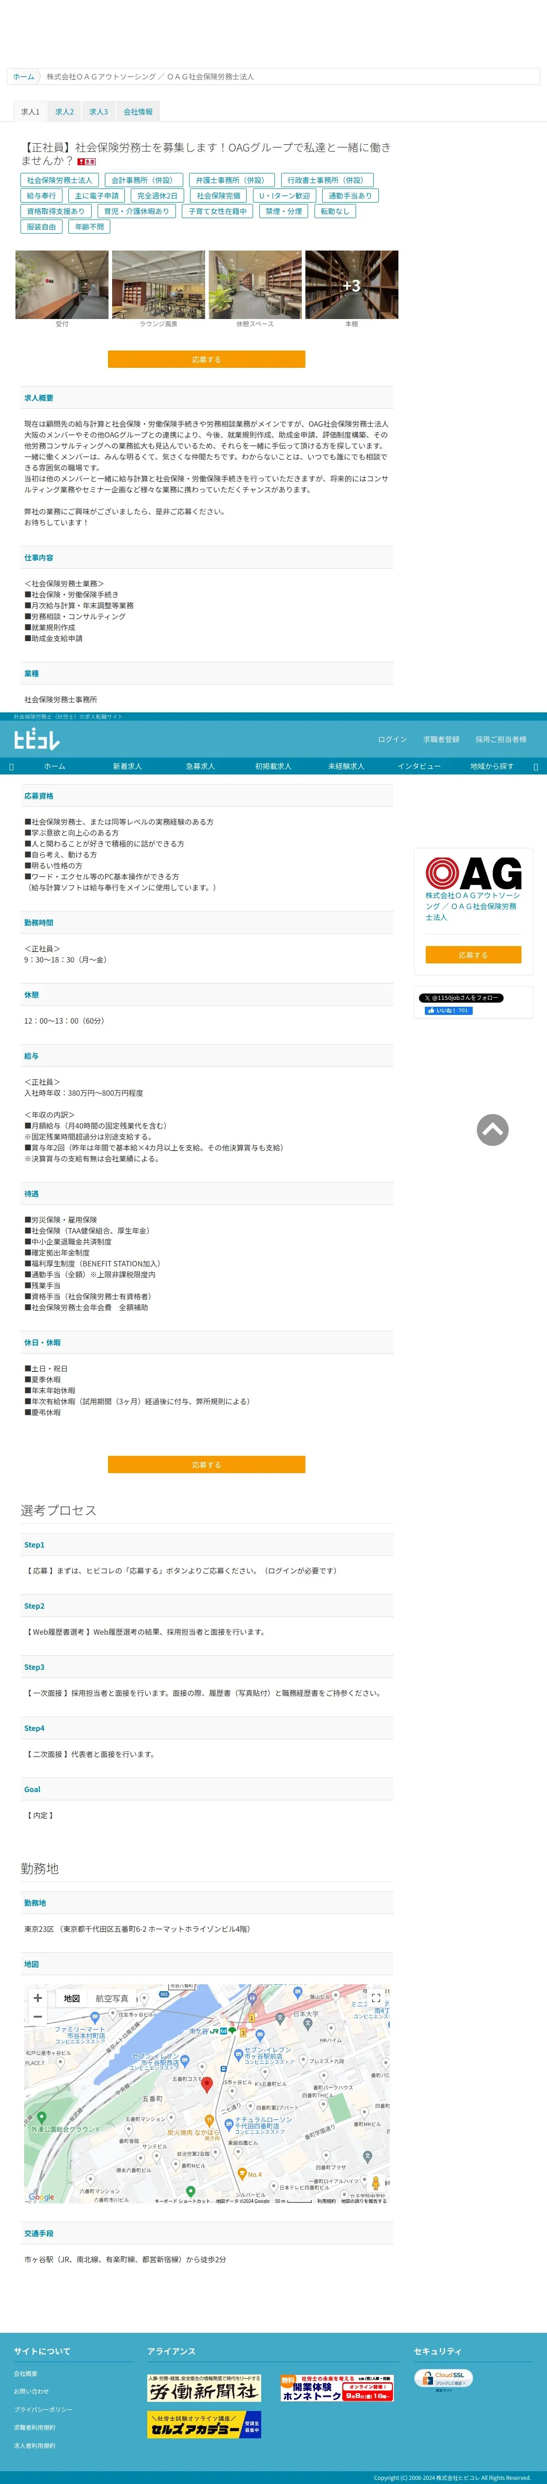
Task: Click the 完全週休2日 tag
Action: click(x=157, y=196)
